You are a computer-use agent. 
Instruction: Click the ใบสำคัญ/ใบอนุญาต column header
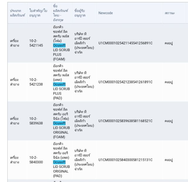(38, 13)
